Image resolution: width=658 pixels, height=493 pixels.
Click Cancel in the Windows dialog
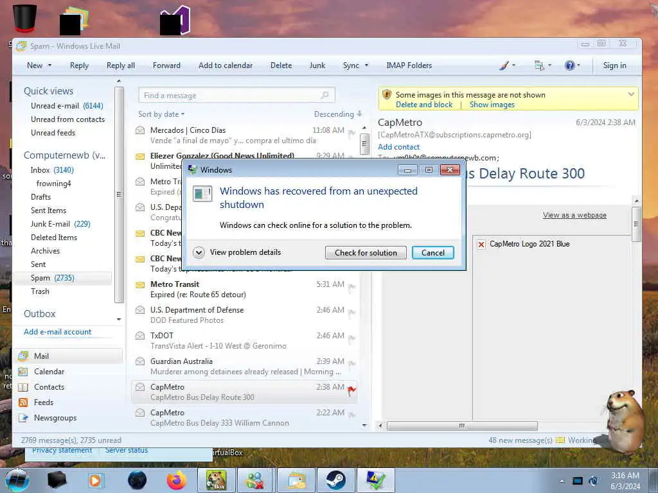pyautogui.click(x=433, y=253)
